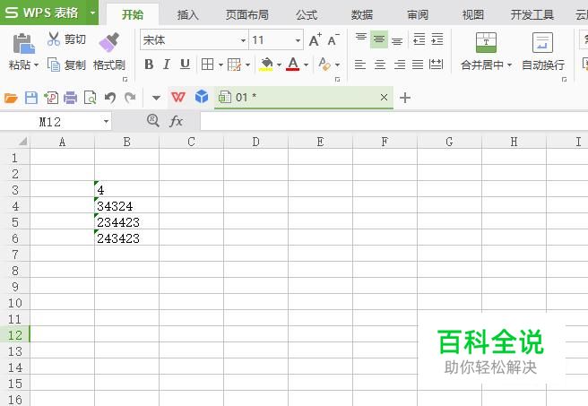Print the sheet using printer icon
Viewport: 588px width, 406px height.
point(70,98)
